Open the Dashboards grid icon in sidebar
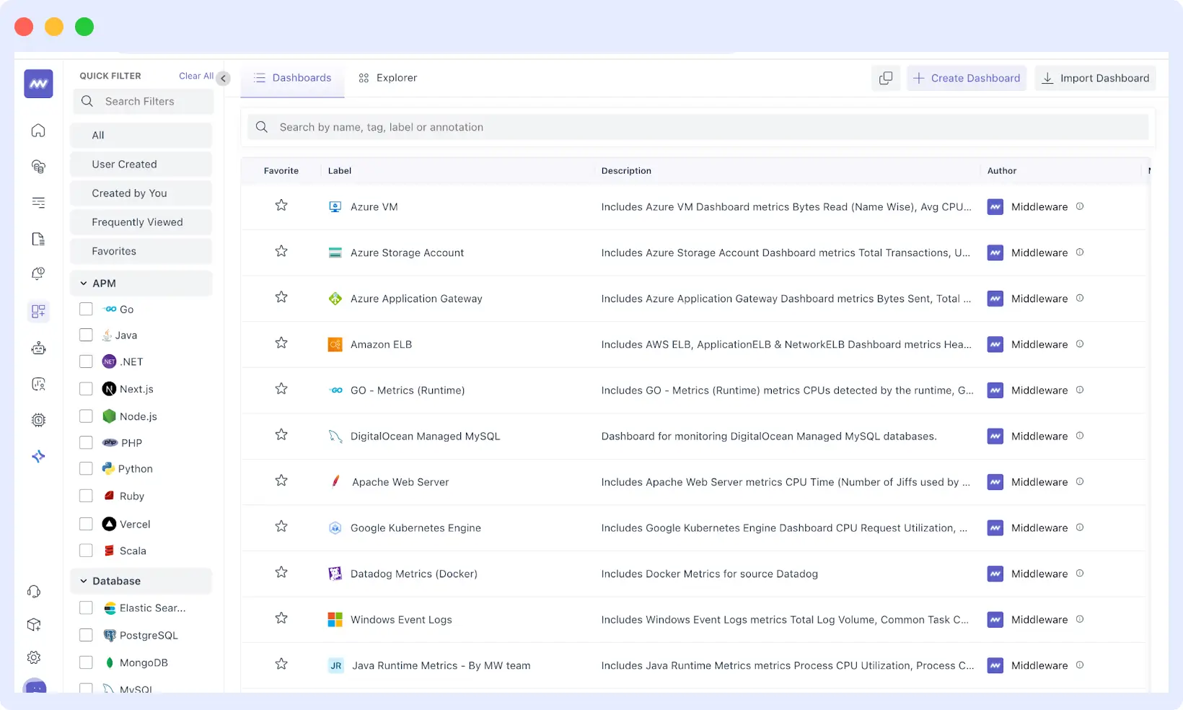The height and width of the screenshot is (710, 1183). click(x=38, y=311)
